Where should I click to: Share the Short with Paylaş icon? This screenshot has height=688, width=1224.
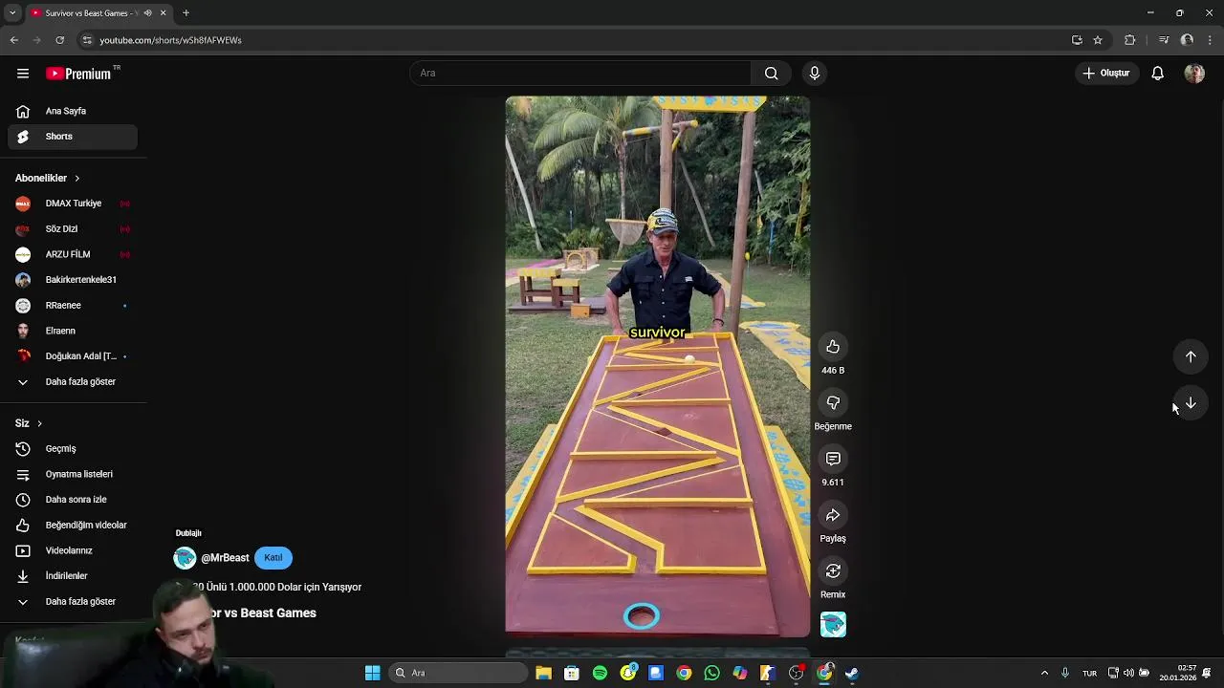click(x=833, y=515)
